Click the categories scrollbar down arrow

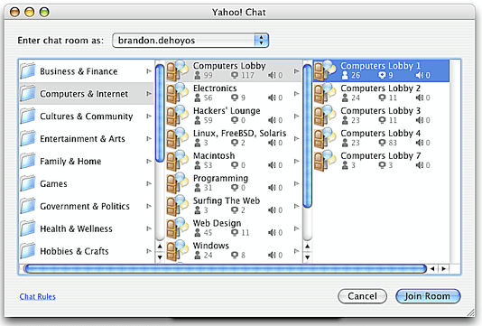tap(160, 257)
